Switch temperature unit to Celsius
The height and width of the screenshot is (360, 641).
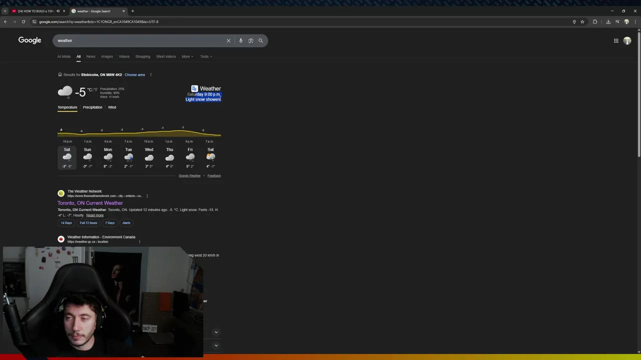tap(89, 89)
